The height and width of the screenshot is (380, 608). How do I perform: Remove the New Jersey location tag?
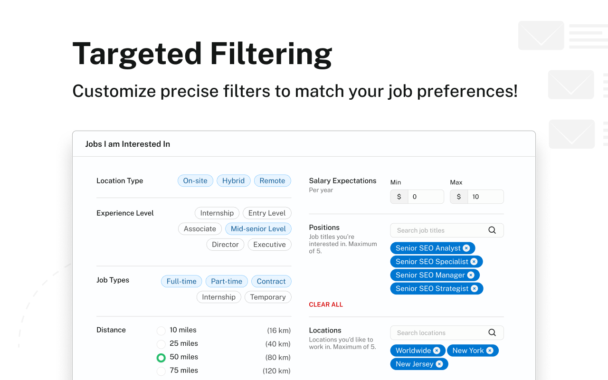point(439,364)
